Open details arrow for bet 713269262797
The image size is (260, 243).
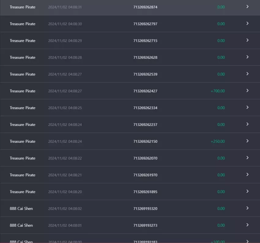tap(247, 23)
